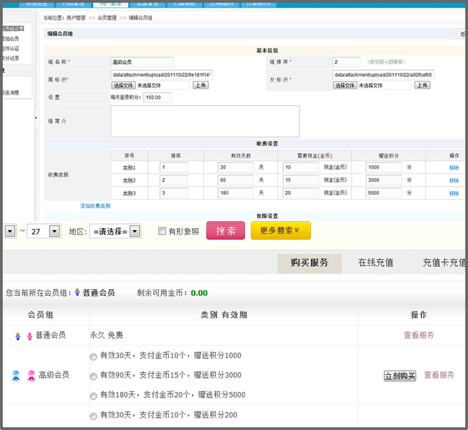468x430 pixels.
Task: Click the pink 搜索 button
Action: [225, 231]
